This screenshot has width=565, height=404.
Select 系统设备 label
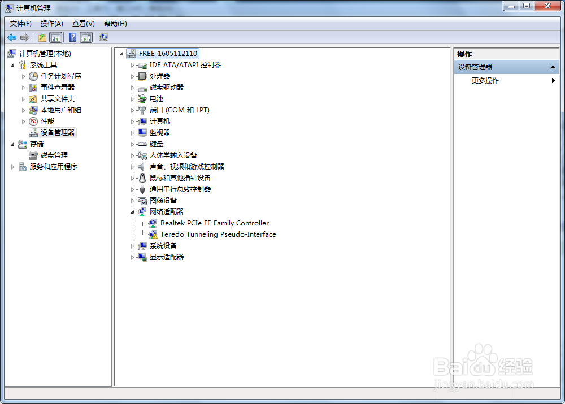163,246
